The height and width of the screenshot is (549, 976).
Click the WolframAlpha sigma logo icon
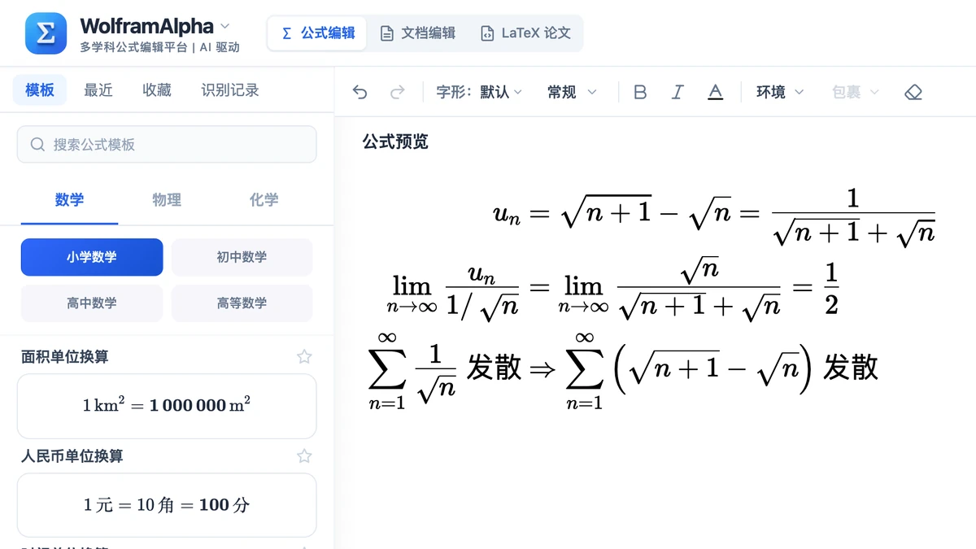click(46, 33)
